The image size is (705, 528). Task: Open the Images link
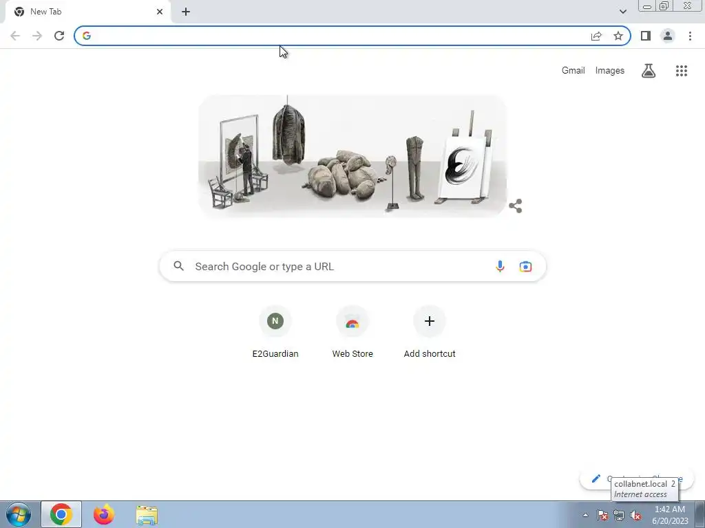click(610, 71)
